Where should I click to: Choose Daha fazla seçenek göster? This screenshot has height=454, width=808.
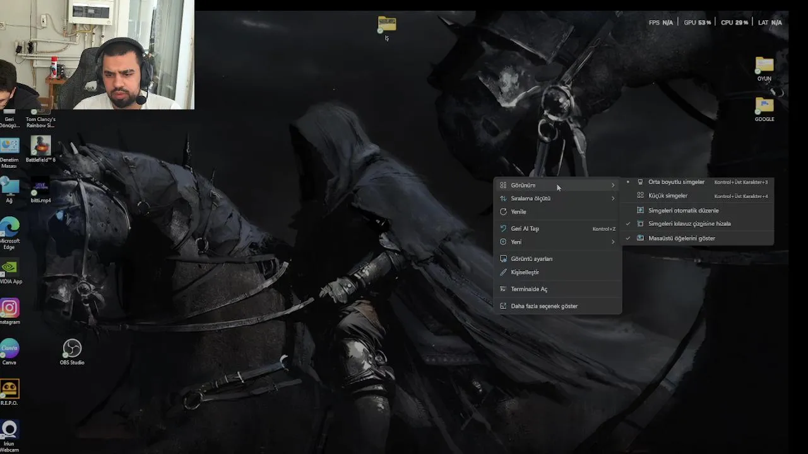pyautogui.click(x=557, y=306)
